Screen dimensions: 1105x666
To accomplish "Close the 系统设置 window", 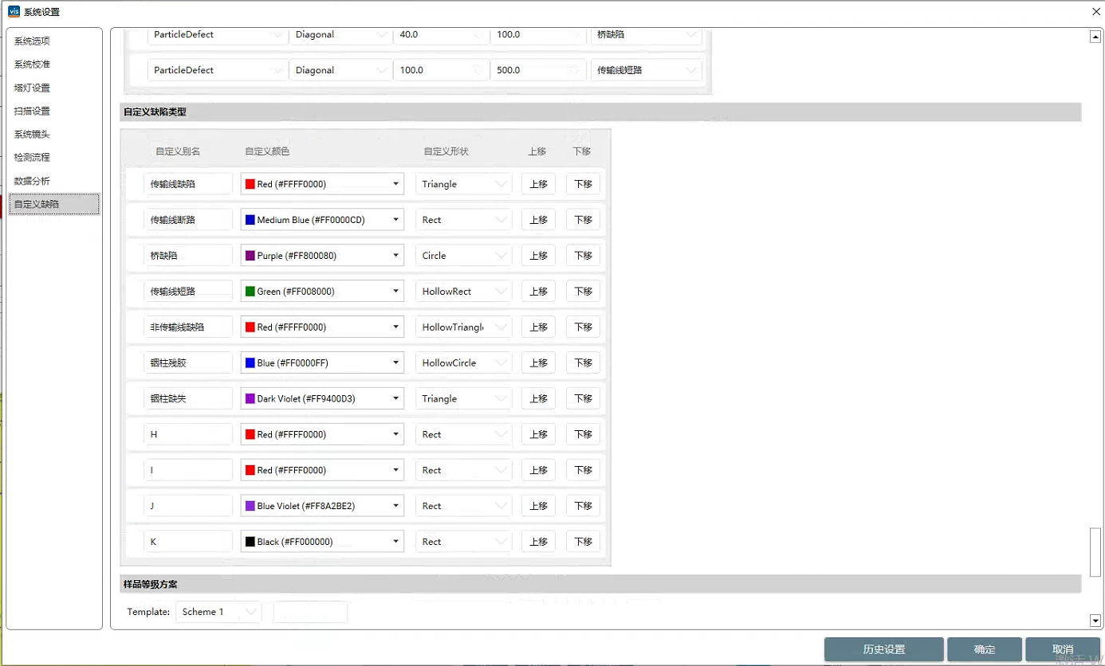I will tap(1095, 11).
